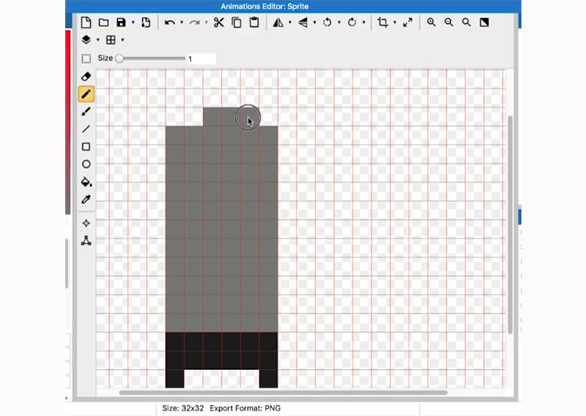The image size is (586, 416).
Task: Open an image file folder
Action: coord(104,22)
